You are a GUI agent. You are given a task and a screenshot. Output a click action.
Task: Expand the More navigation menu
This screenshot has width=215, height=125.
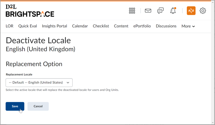click(188, 26)
